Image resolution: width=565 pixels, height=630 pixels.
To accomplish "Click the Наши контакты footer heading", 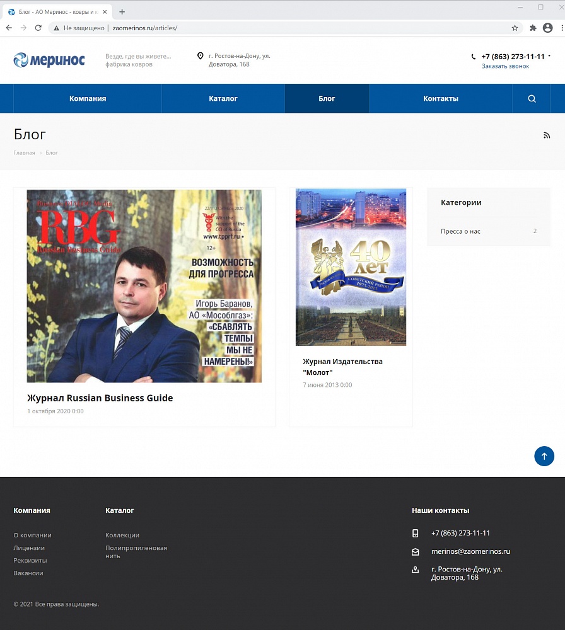I will 440,510.
